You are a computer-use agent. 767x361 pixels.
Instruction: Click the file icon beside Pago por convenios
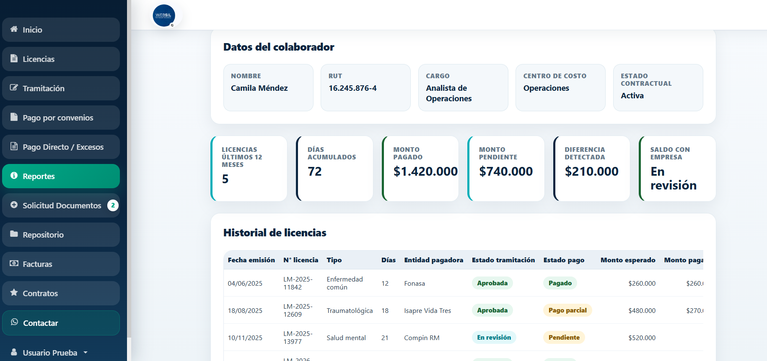coord(14,117)
